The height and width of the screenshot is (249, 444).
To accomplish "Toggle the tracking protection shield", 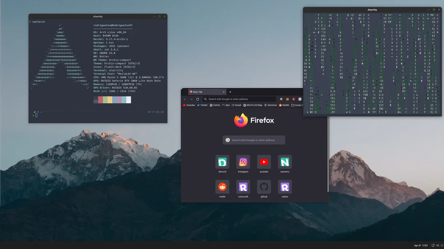I will (x=281, y=99).
